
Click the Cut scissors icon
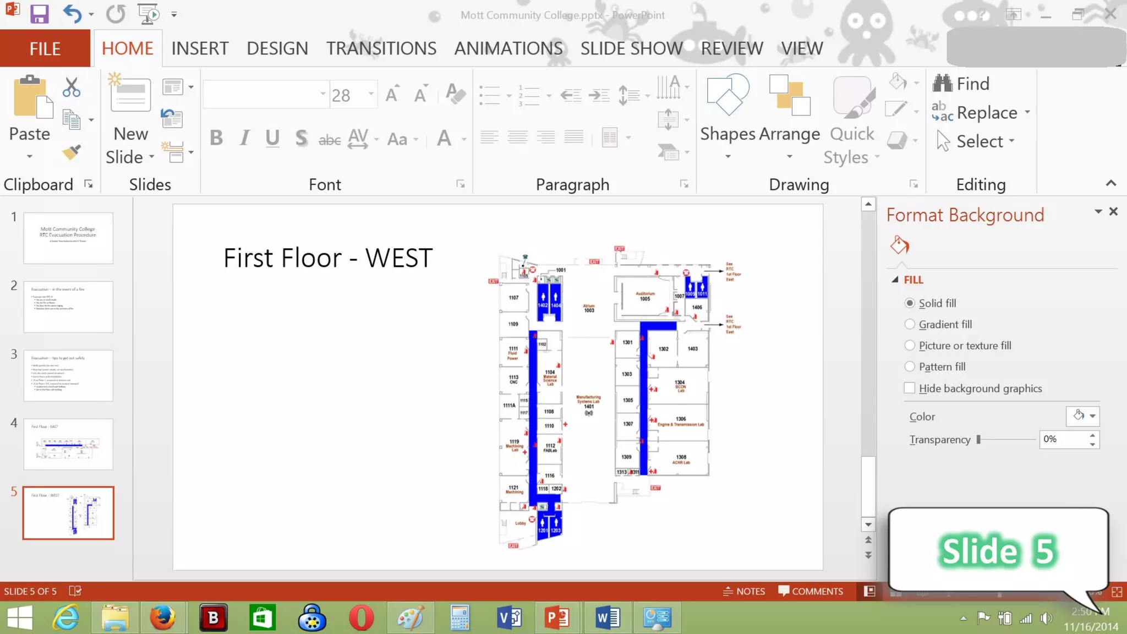(x=71, y=88)
